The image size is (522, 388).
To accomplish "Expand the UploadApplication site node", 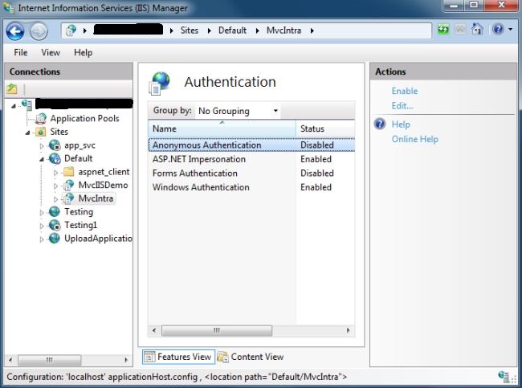I will click(42, 239).
